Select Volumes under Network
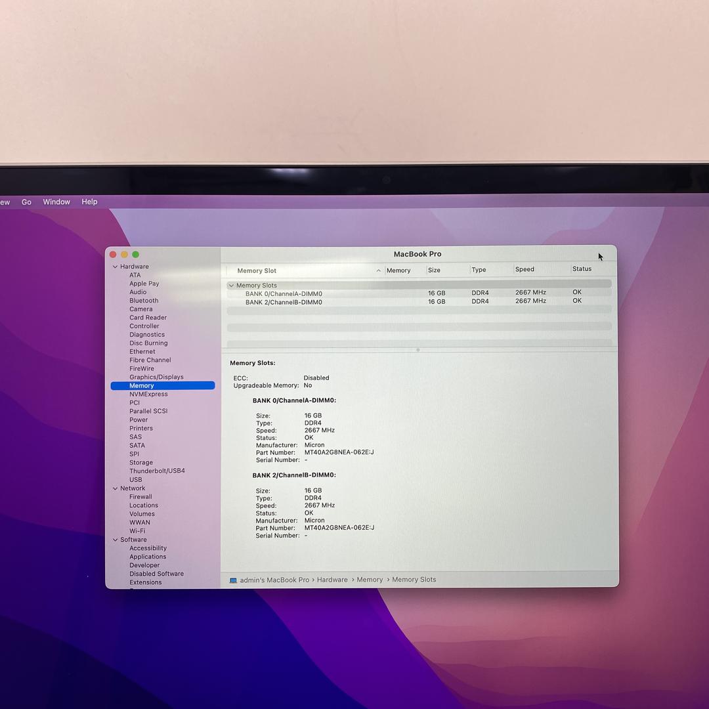This screenshot has width=709, height=709. pos(142,514)
